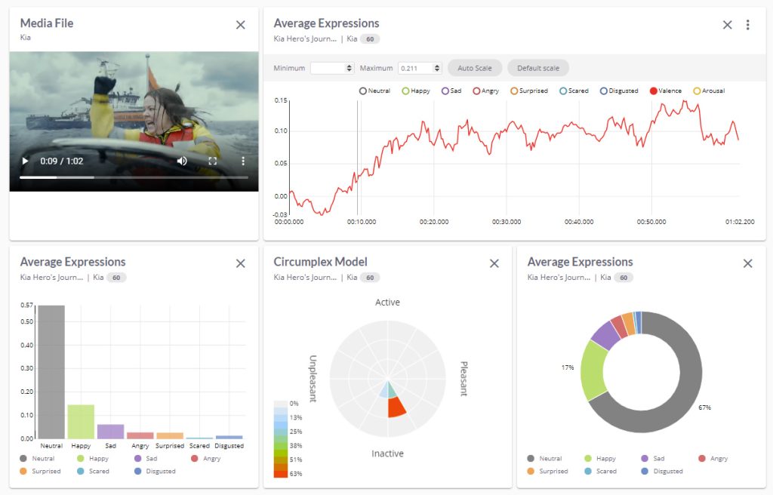Click the Default scale button
This screenshot has width=773, height=495.
tap(537, 68)
